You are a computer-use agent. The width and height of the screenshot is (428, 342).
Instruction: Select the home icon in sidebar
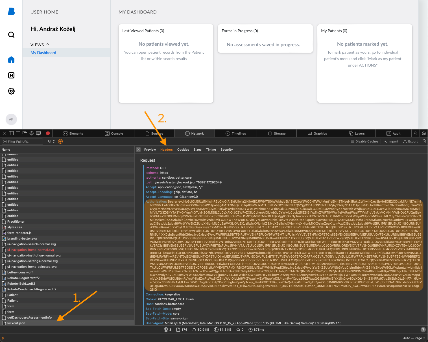[11, 60]
